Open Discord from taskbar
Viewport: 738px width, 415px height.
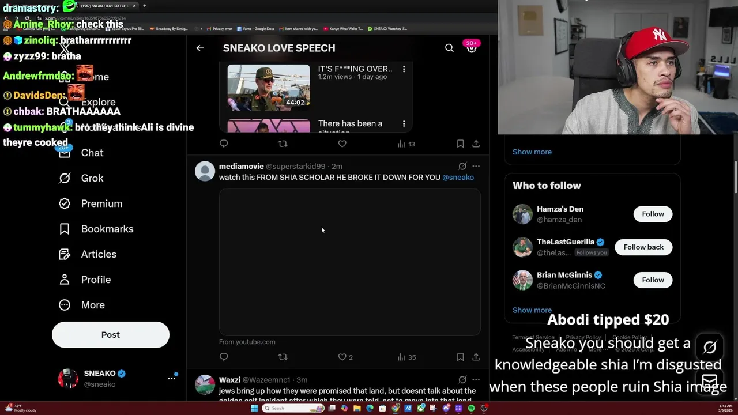tap(446, 408)
